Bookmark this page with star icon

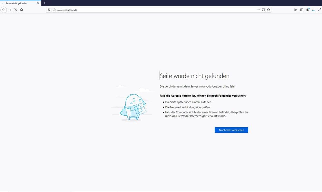(x=268, y=10)
